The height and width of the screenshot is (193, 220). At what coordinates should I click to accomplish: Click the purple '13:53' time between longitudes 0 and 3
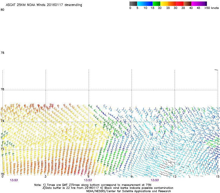[14, 180]
